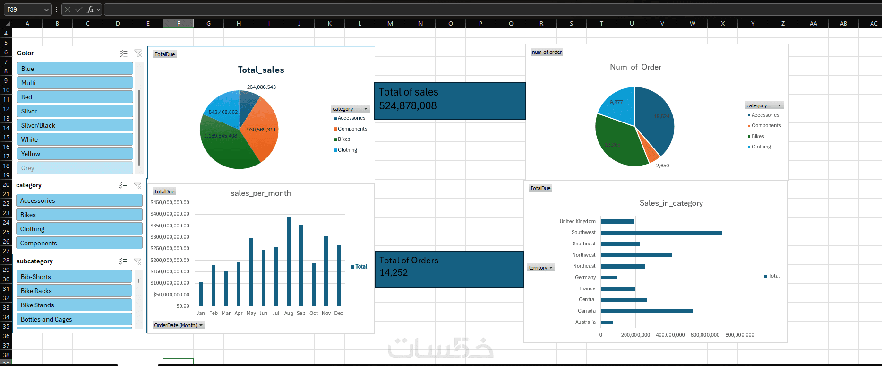Image resolution: width=882 pixels, height=366 pixels.
Task: Clear the filter on the Color slicer
Action: click(138, 53)
